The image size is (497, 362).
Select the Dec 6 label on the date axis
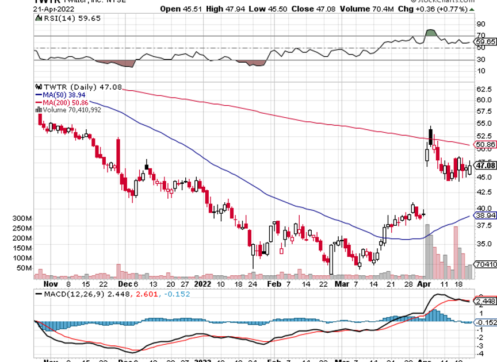(128, 284)
